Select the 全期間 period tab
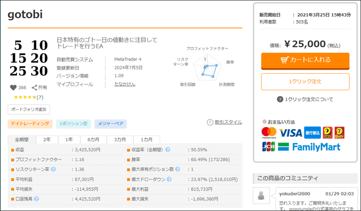Screen dimensions: 361x211 22,140
